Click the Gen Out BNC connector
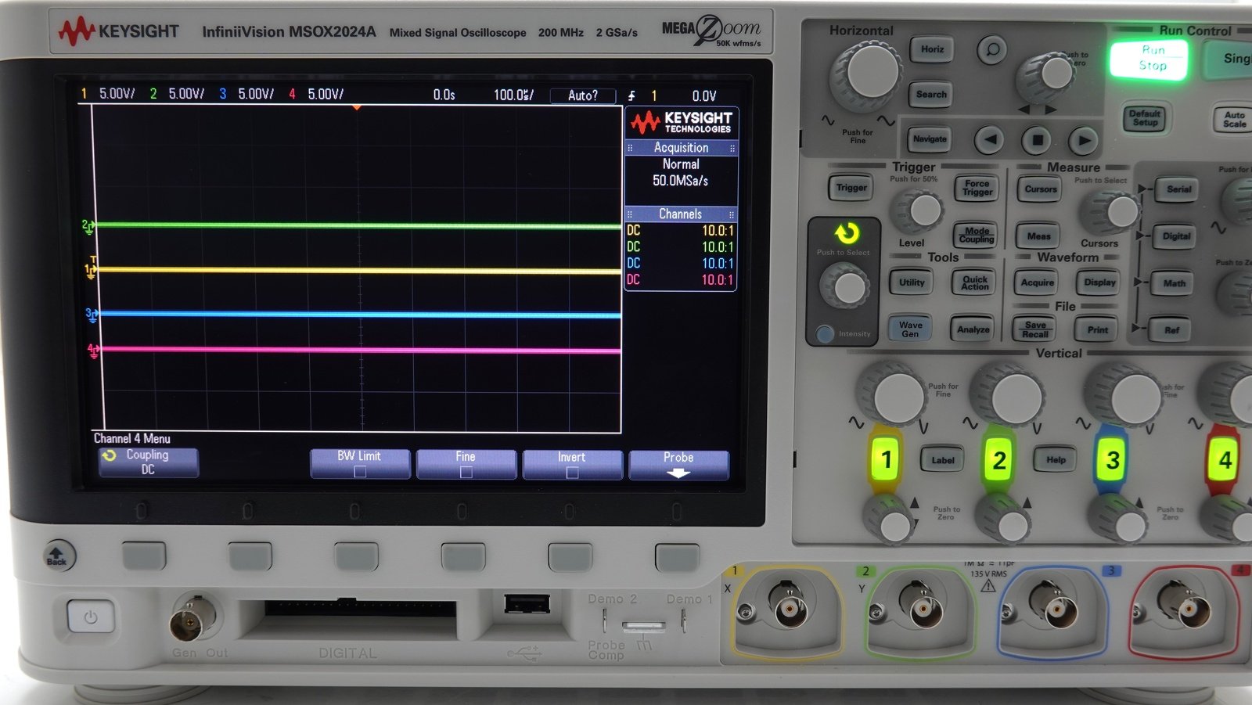The height and width of the screenshot is (705, 1252). [x=192, y=617]
